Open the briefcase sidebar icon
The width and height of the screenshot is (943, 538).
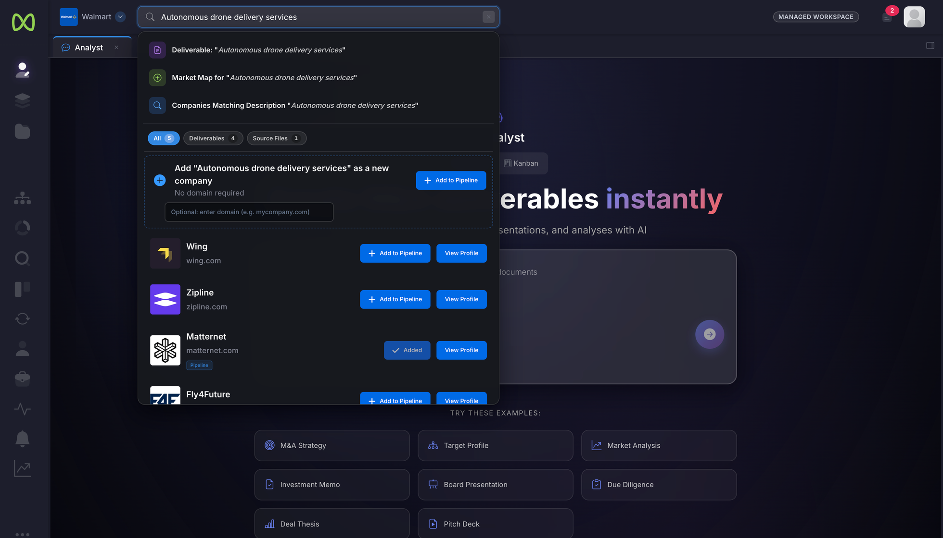[23, 379]
